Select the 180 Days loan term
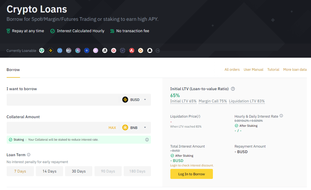The image size is (311, 190). point(137,171)
